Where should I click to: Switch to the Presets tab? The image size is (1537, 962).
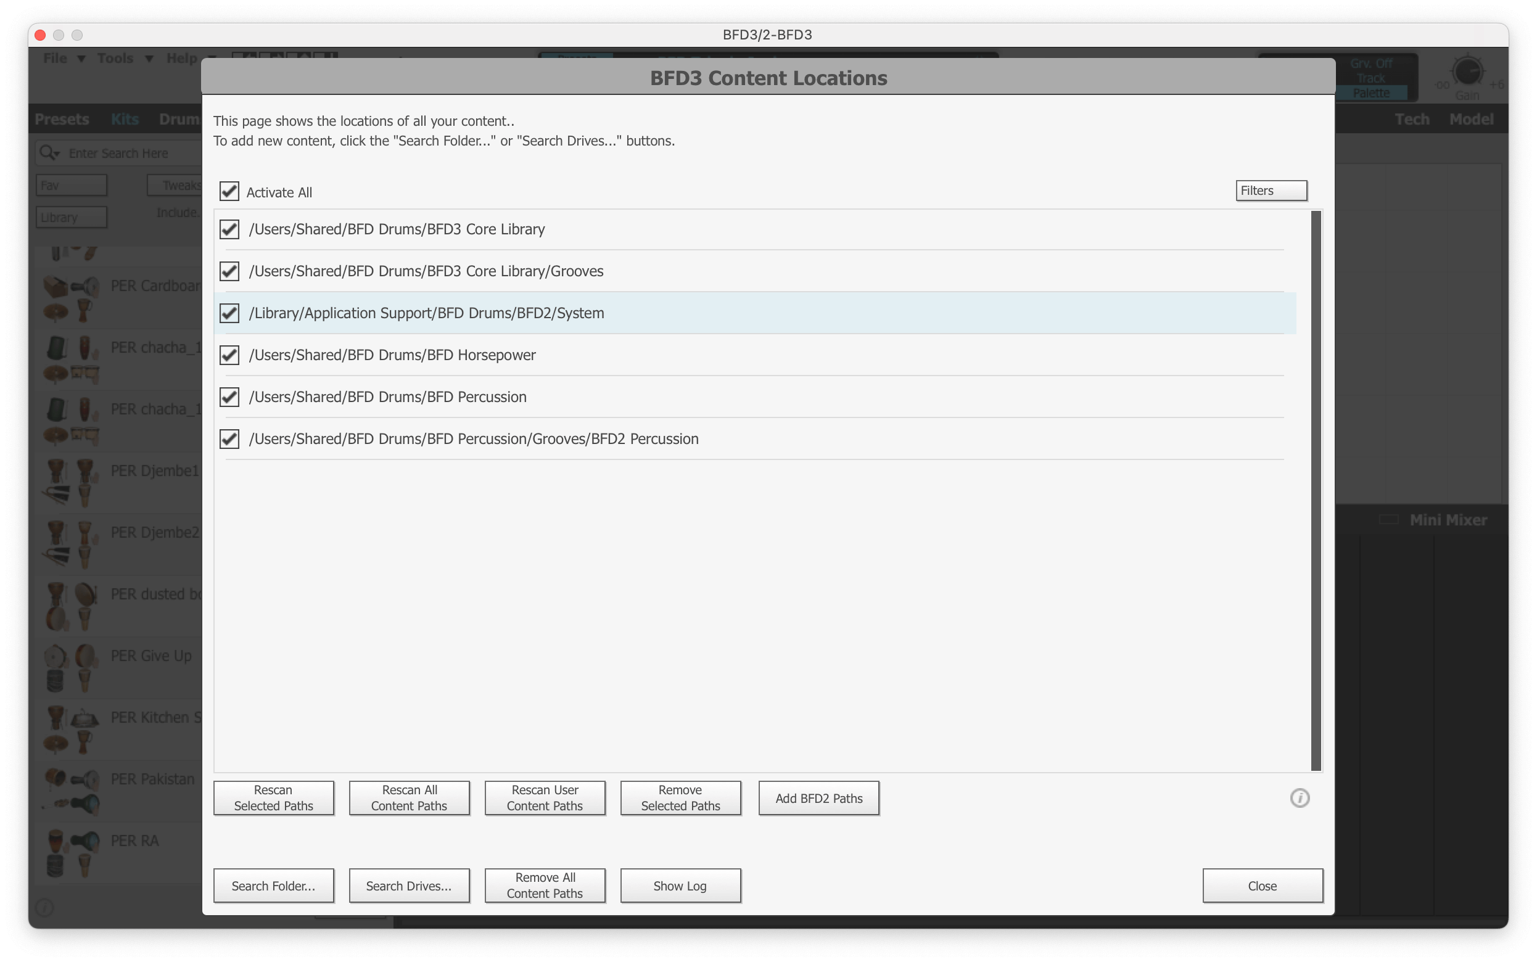(x=62, y=119)
